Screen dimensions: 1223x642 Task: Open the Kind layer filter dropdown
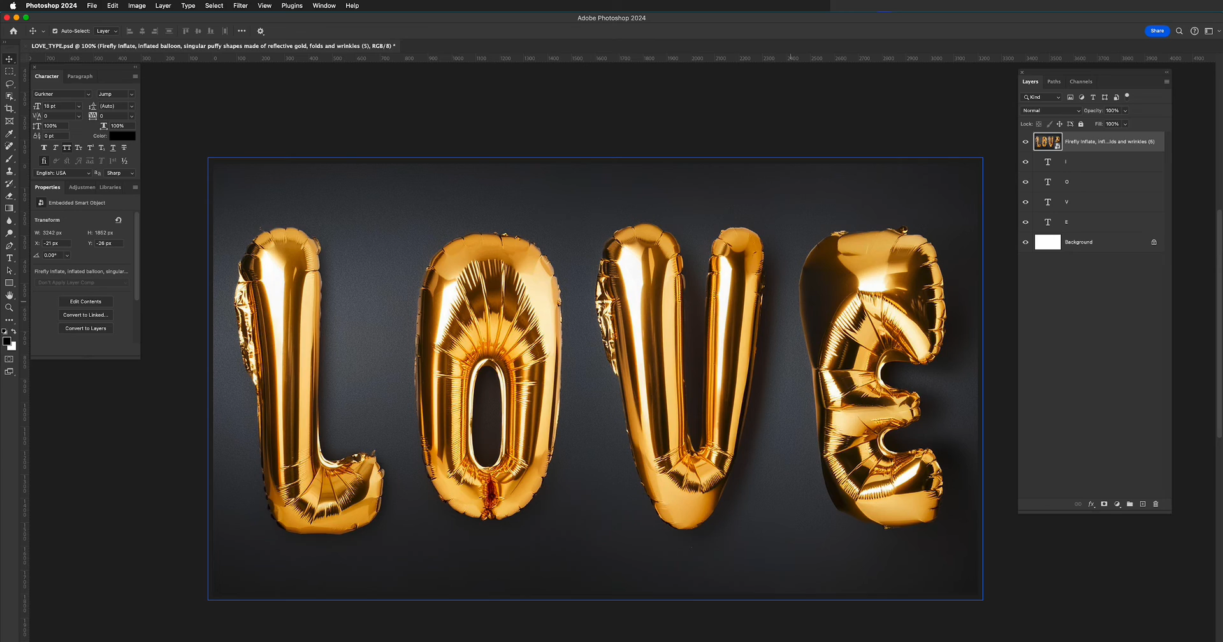click(x=1041, y=98)
